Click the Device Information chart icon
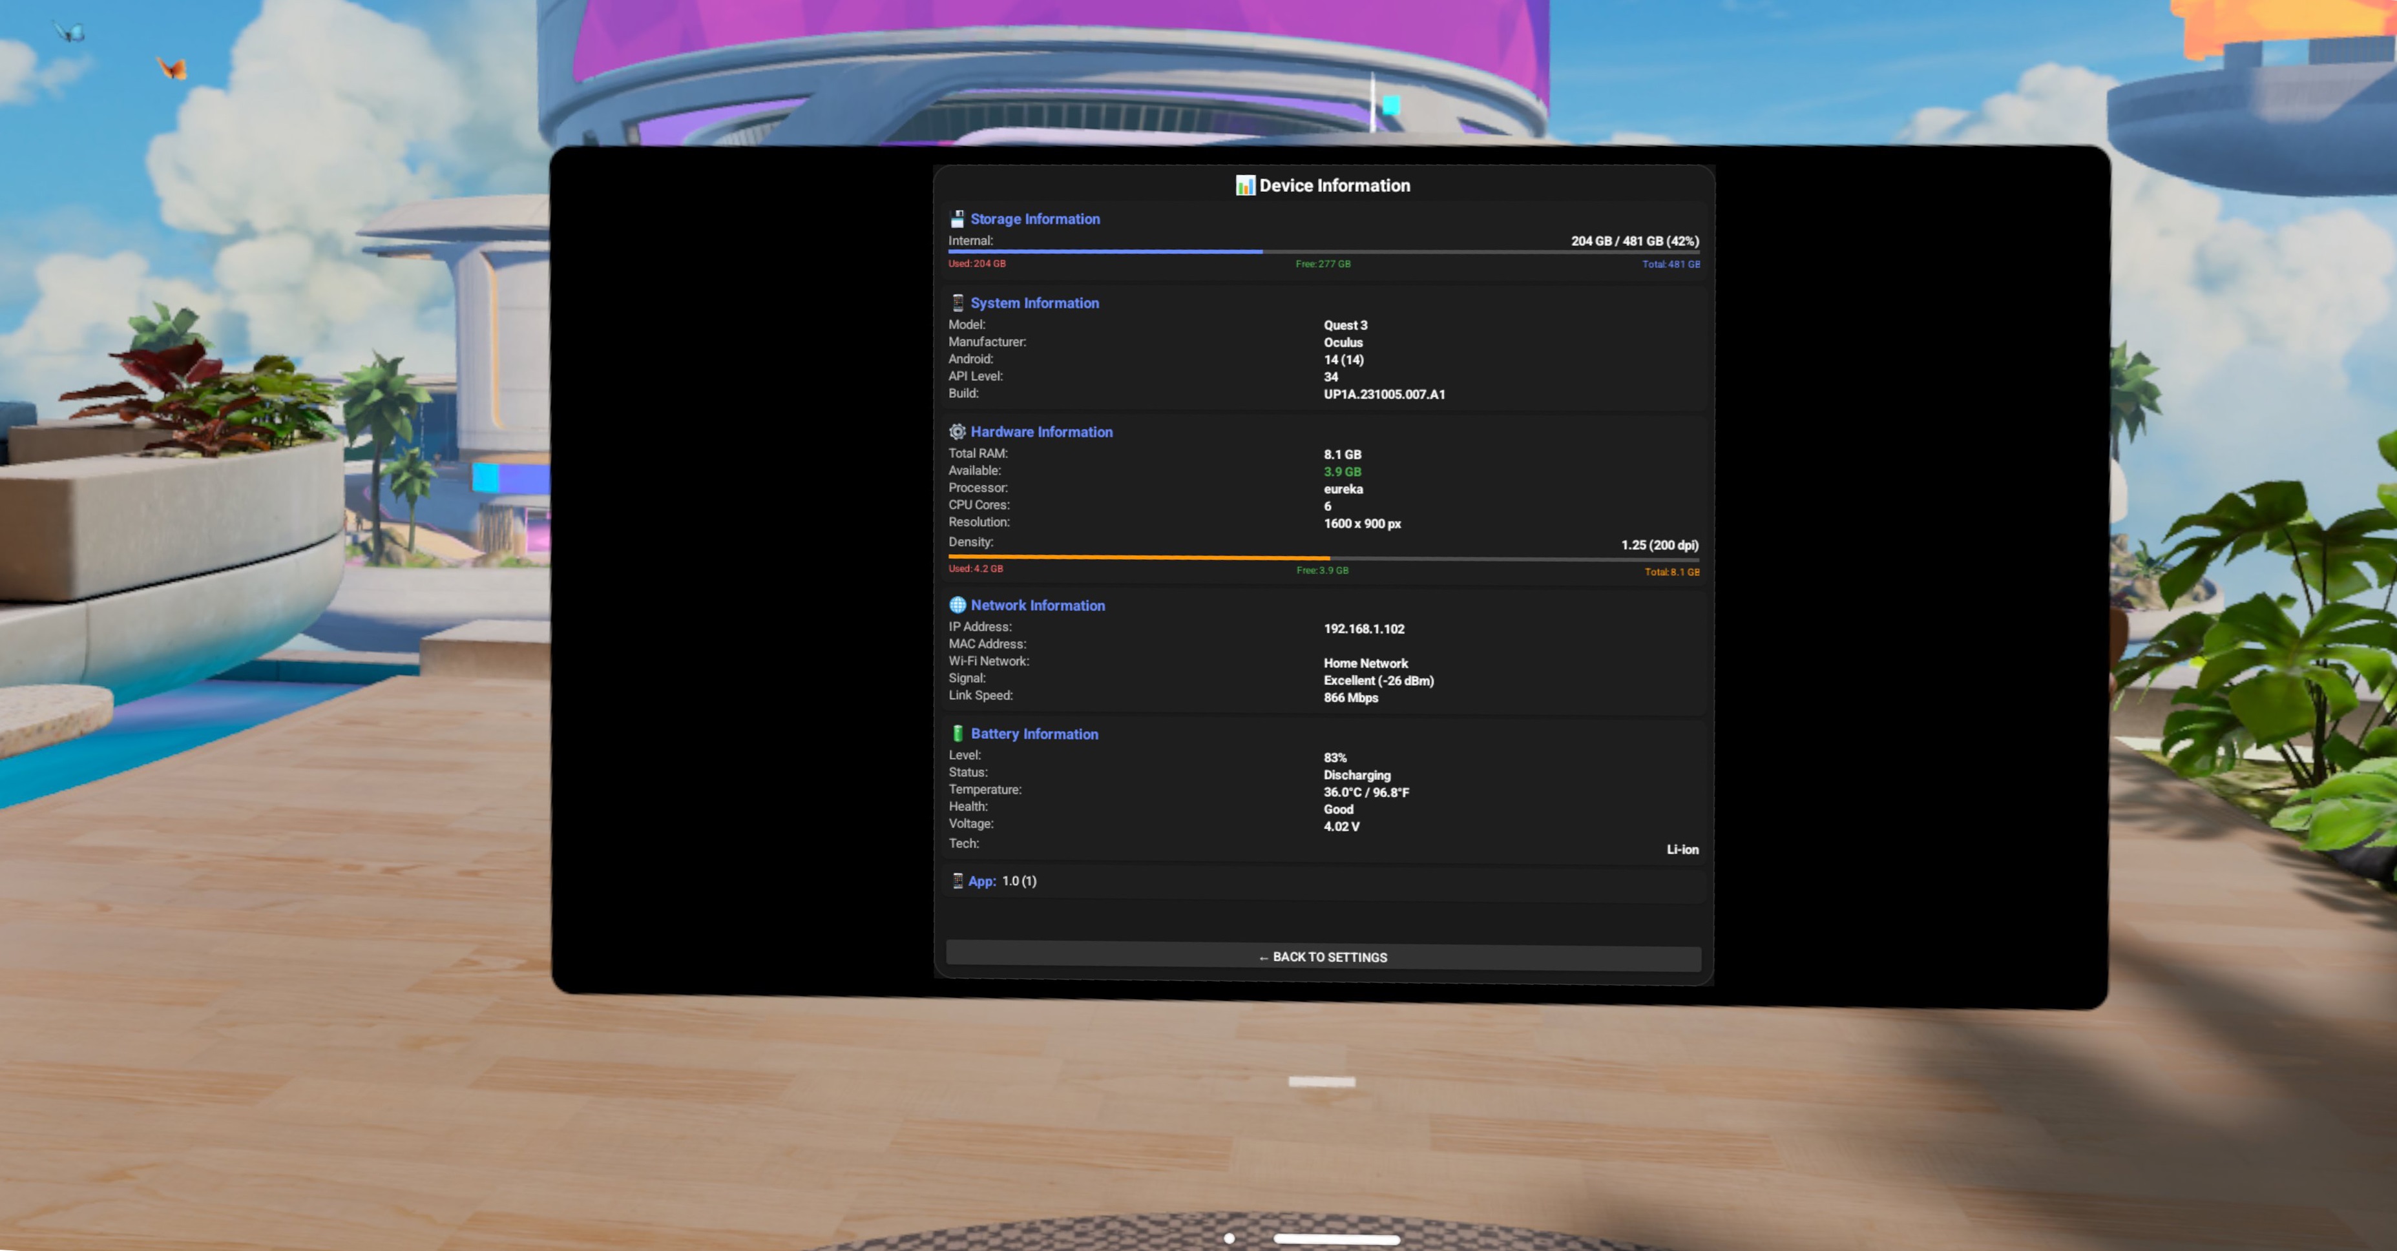 (1245, 185)
